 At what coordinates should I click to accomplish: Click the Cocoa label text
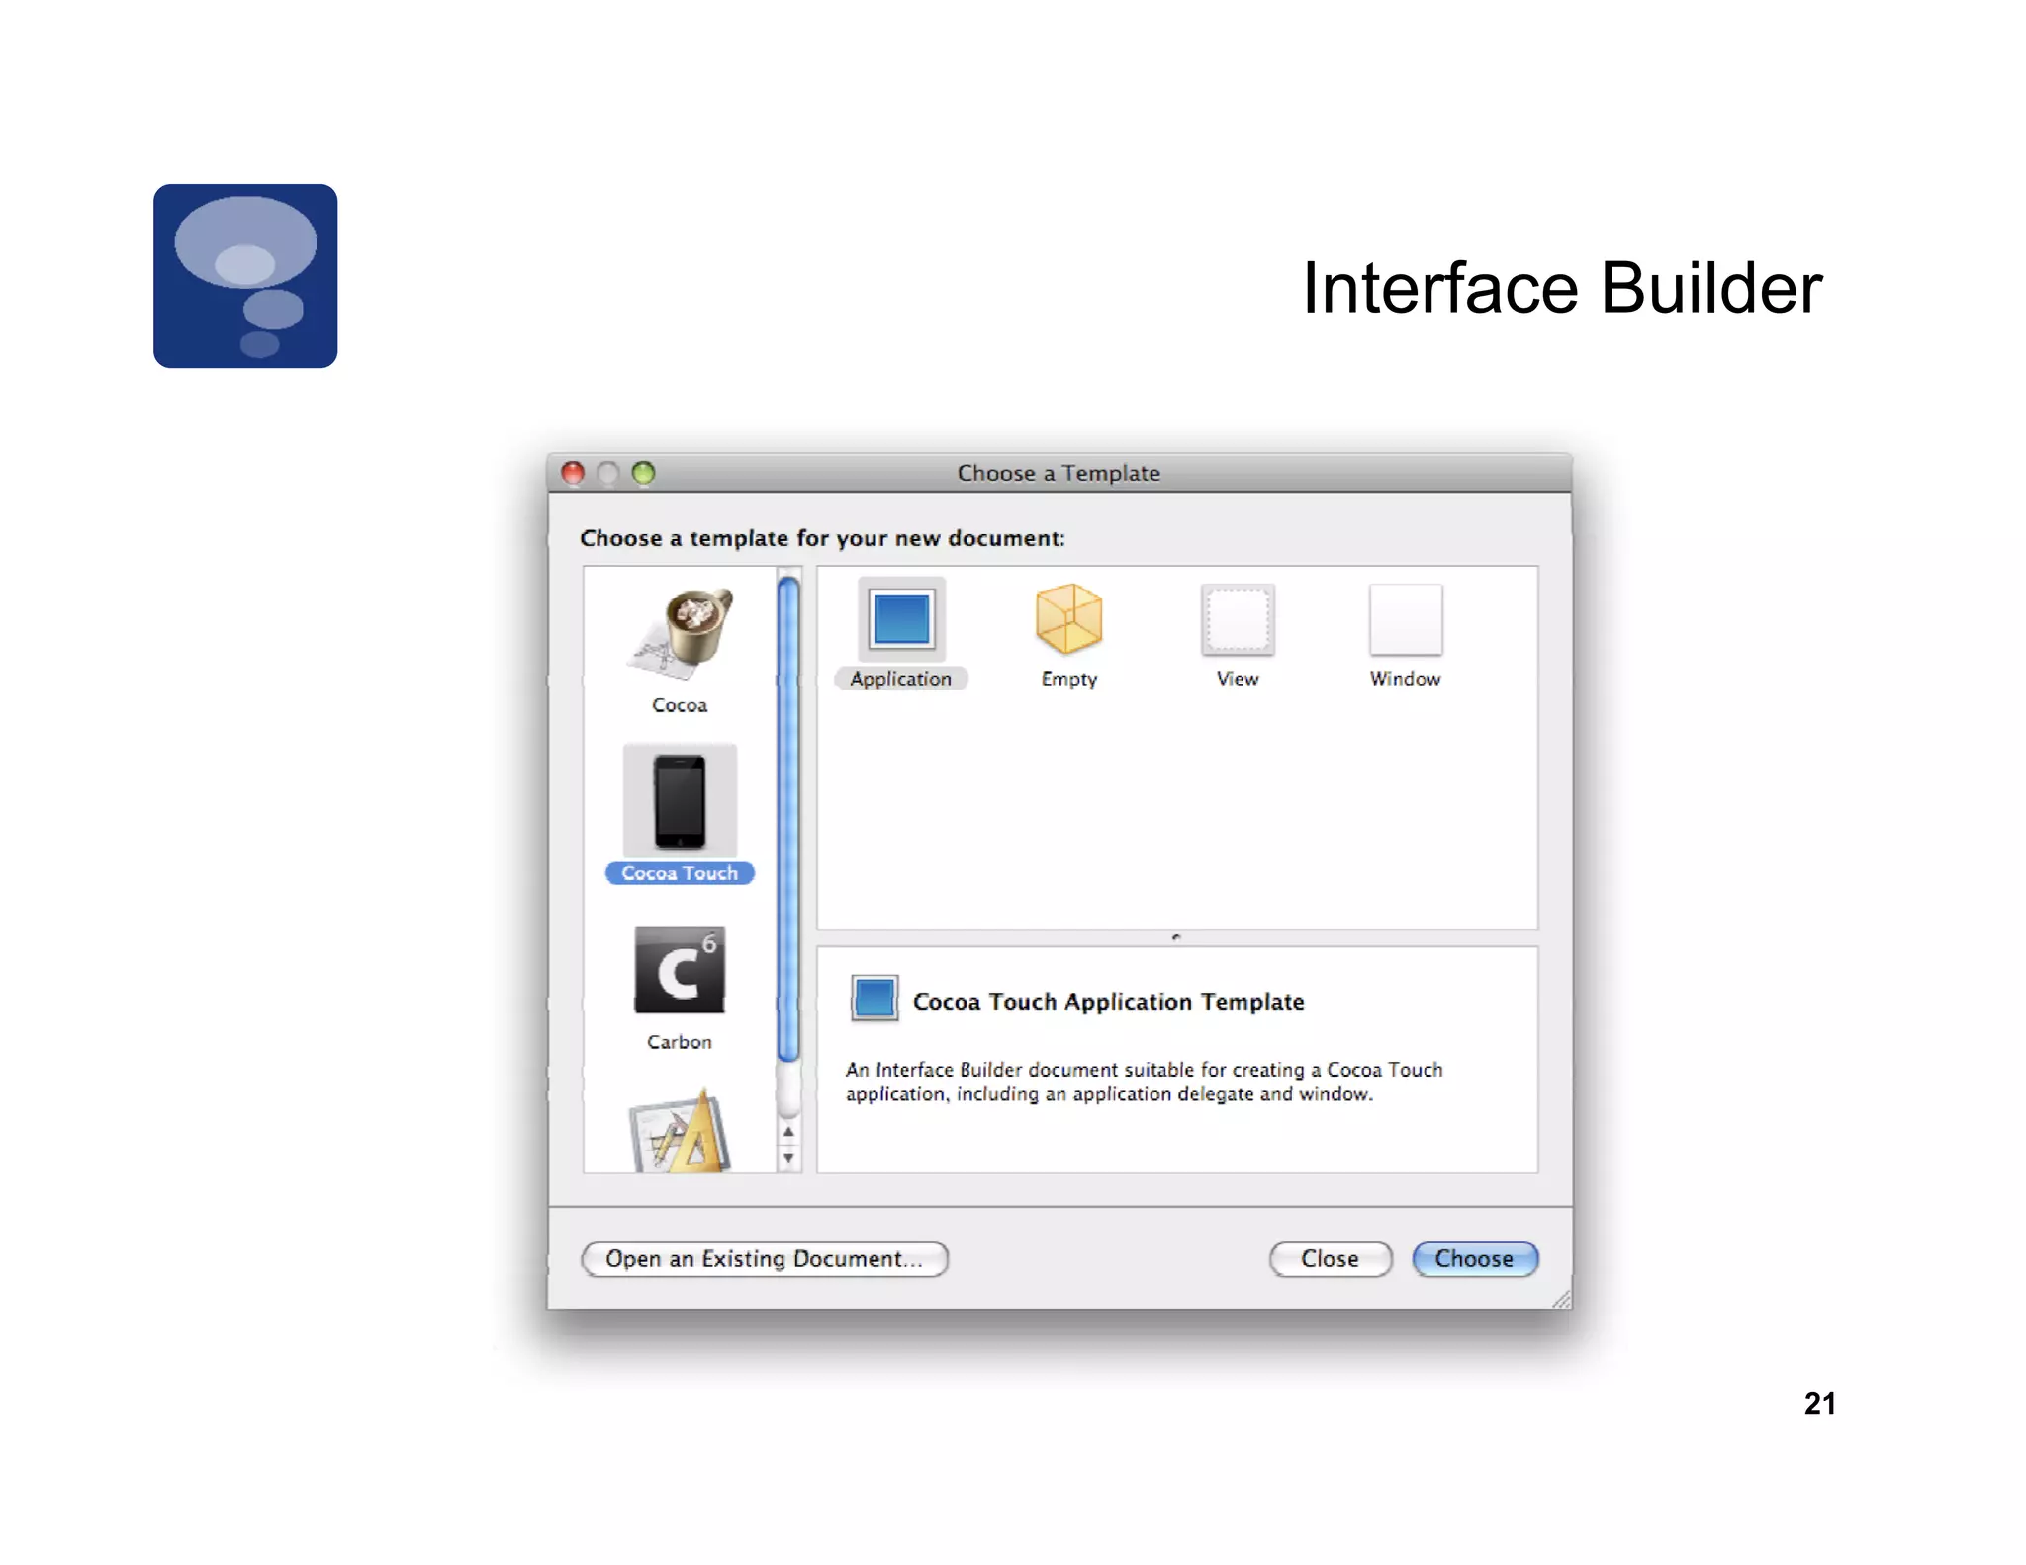[x=680, y=705]
